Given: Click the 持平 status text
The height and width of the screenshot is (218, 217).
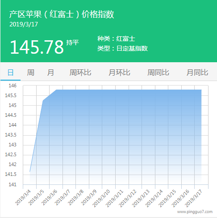Looking at the screenshot, I should click(x=72, y=43).
